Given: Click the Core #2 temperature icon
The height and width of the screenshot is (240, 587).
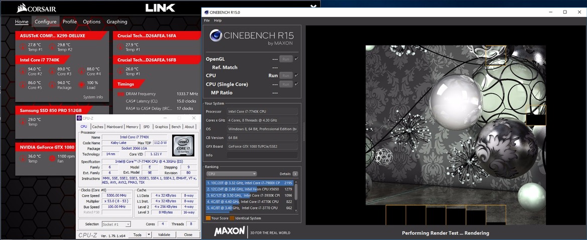Looking at the screenshot, I should (x=23, y=71).
